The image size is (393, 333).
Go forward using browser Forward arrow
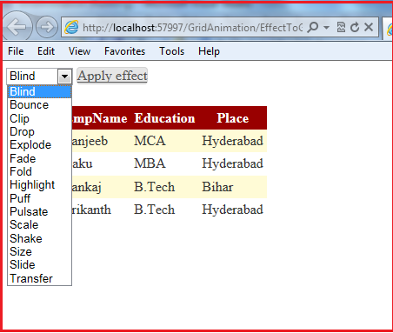click(x=47, y=27)
